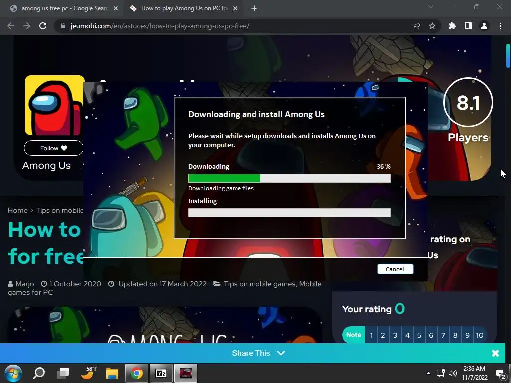This screenshot has width=511, height=383.
Task: Cancel the Among Us installation
Action: (395, 269)
